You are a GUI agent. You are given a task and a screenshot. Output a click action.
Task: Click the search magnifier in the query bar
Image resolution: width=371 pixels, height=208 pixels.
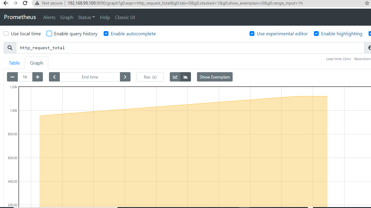click(9, 48)
